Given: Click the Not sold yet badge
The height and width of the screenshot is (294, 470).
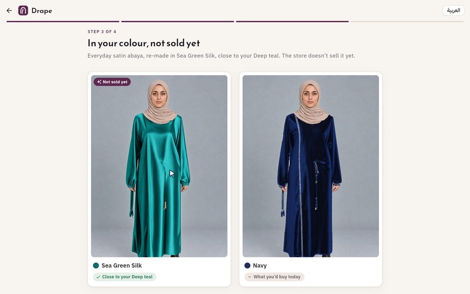Looking at the screenshot, I should tap(112, 82).
